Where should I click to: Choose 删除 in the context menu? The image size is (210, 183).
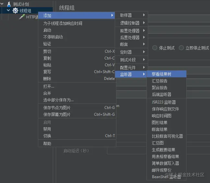[76, 79]
